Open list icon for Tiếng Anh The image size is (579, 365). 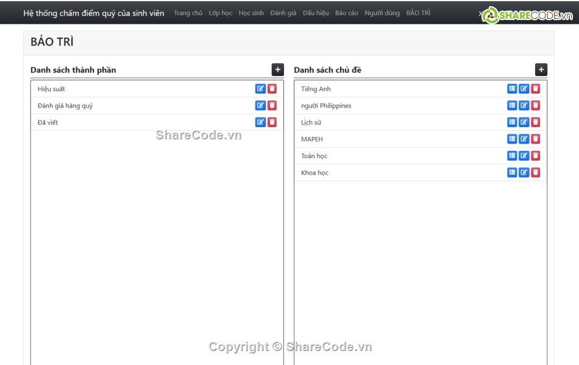[512, 89]
